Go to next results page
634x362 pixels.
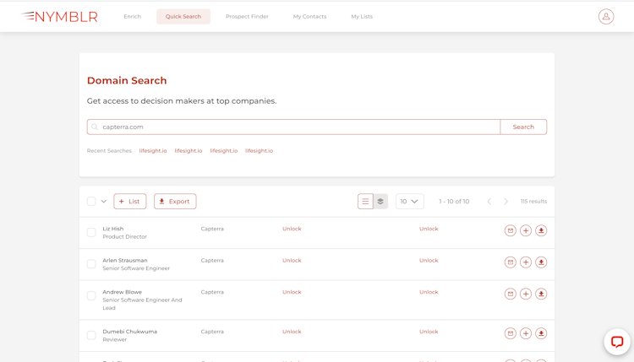click(506, 202)
